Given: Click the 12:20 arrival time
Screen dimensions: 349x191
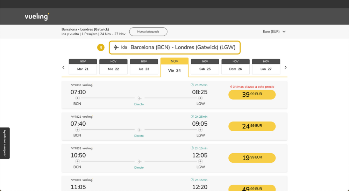Looking at the screenshot, I should [x=200, y=187].
